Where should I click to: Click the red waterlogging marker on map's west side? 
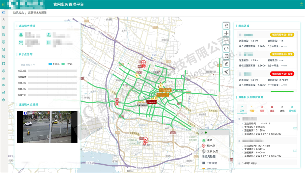pos(117,100)
